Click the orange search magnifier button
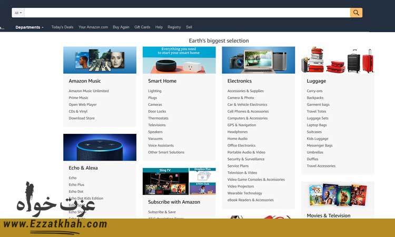The width and height of the screenshot is (395, 237). pos(356,13)
